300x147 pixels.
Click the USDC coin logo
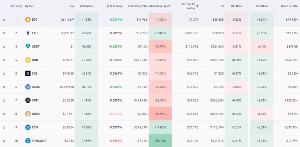(28, 87)
